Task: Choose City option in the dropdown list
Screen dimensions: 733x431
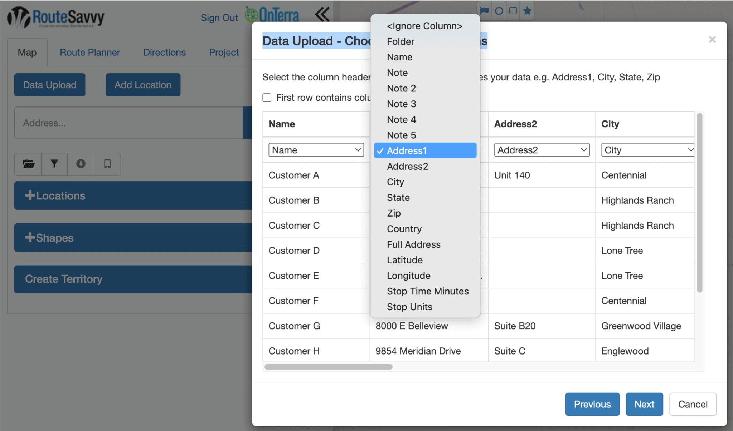Action: coord(425,182)
